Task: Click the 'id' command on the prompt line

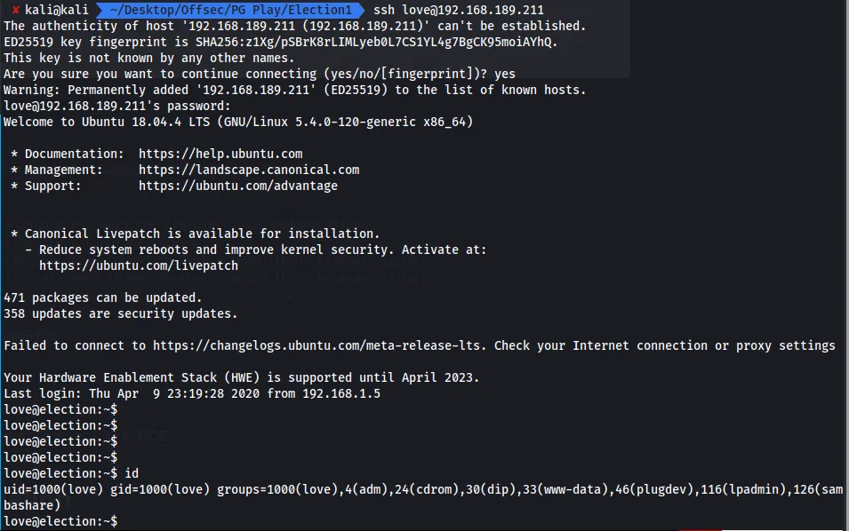Action: [132, 473]
